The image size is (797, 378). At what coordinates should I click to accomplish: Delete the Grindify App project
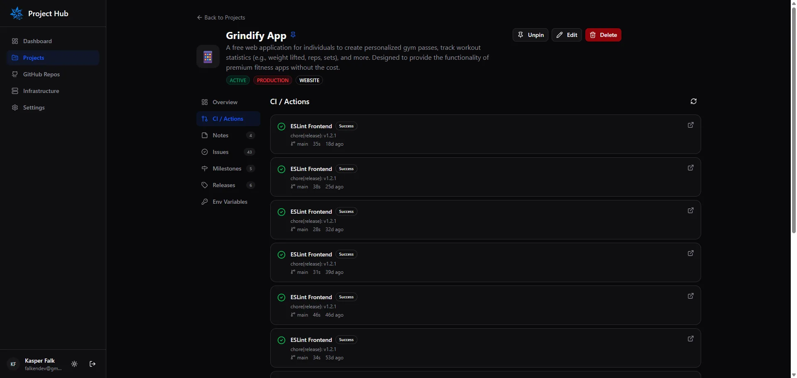[603, 35]
